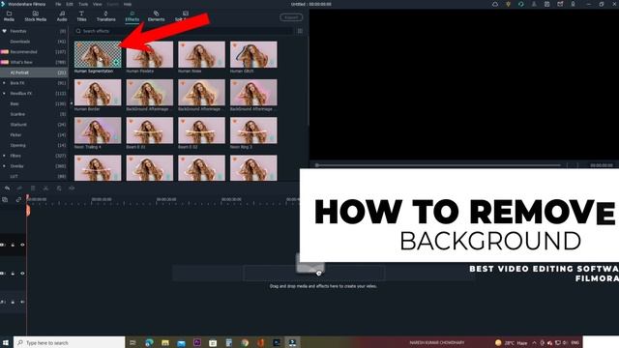Open the Tools menu

pyautogui.click(x=83, y=4)
